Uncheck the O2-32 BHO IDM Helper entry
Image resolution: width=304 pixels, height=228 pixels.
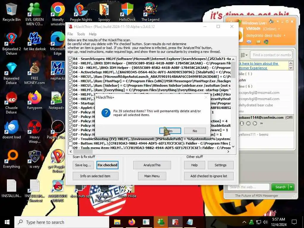(x=70, y=68)
